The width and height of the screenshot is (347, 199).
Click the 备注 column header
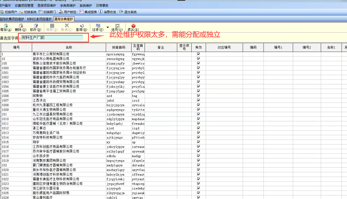(x=161, y=48)
